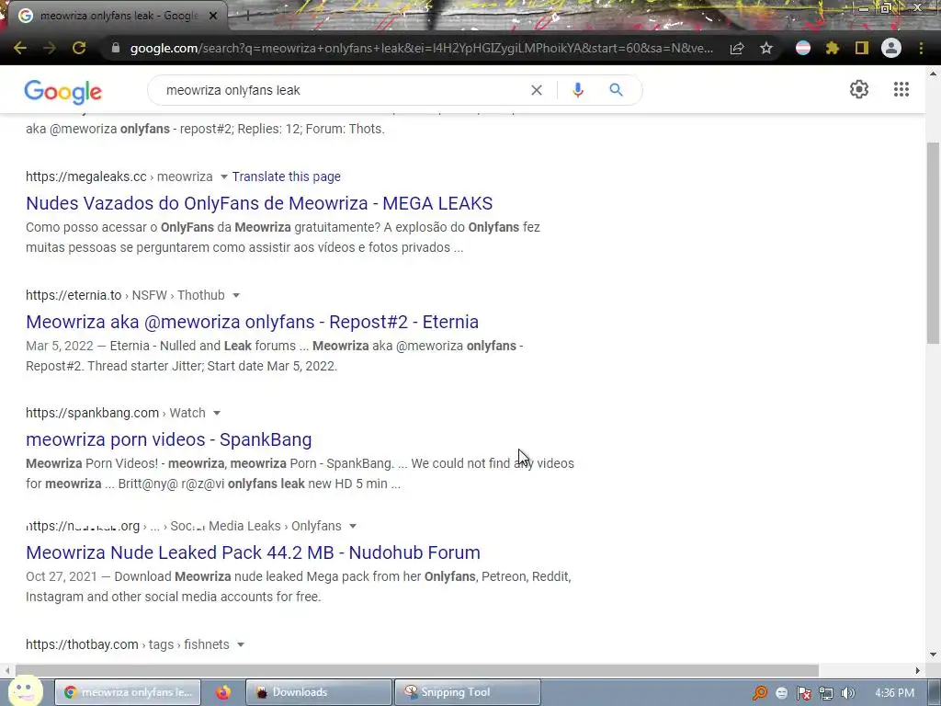Go back to the previous page

(20, 48)
